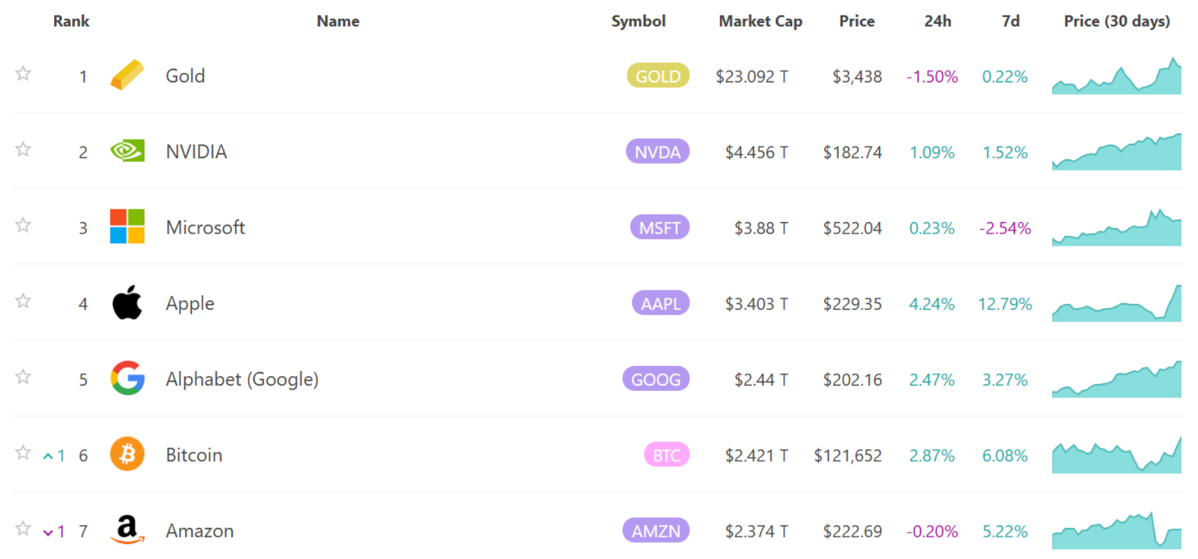Click the rank-down arrow beside Amazon
Screen dimensions: 1198x559
[48, 533]
